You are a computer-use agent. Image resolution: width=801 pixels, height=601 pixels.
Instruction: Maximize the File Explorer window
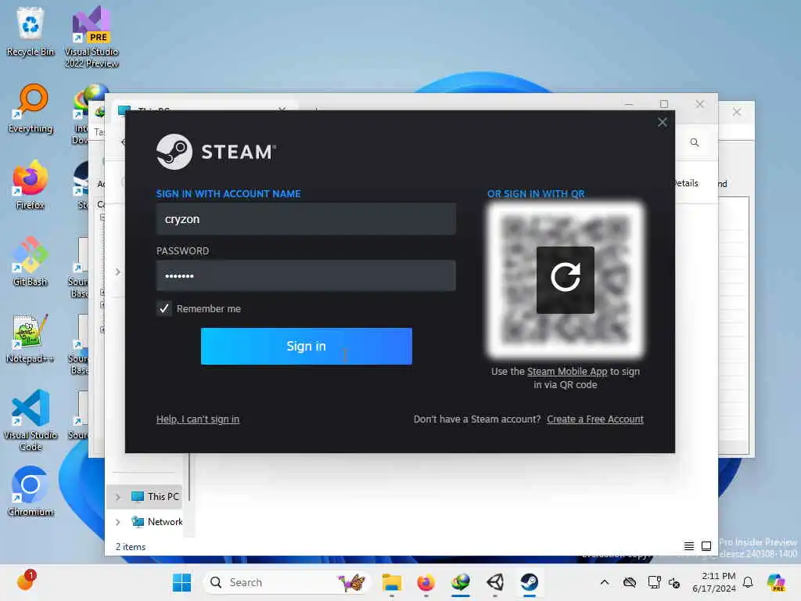pos(664,104)
